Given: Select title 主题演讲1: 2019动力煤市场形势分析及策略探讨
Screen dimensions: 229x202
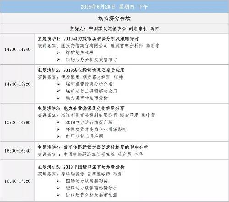Looking at the screenshot, I should coord(88,39).
